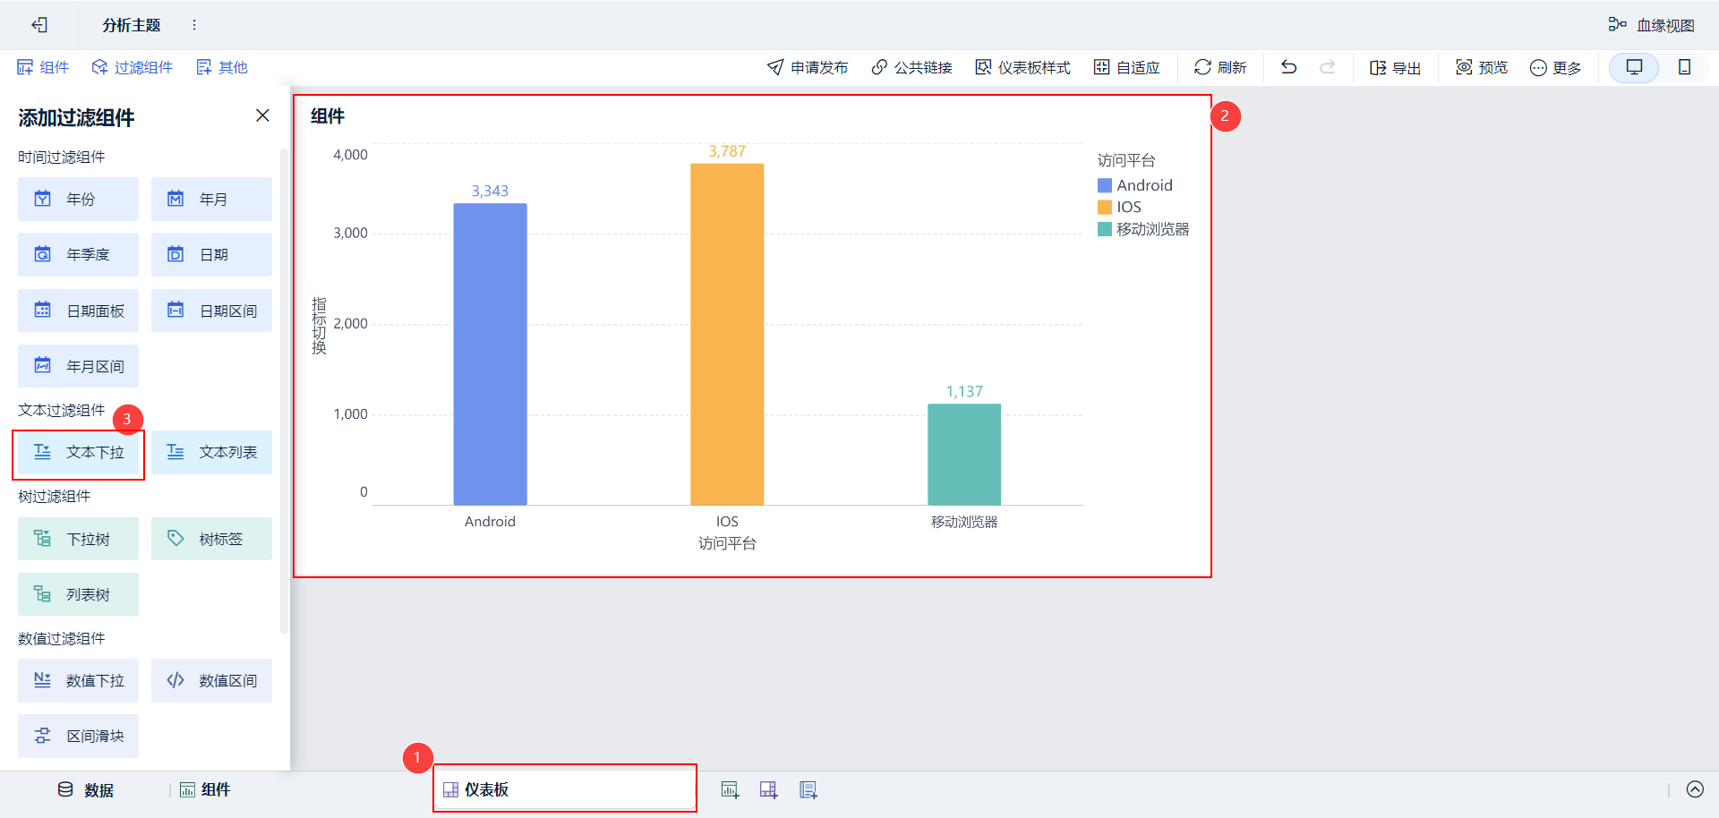
Task: Open the 血缘视图 lineage view
Action: pyautogui.click(x=1651, y=25)
